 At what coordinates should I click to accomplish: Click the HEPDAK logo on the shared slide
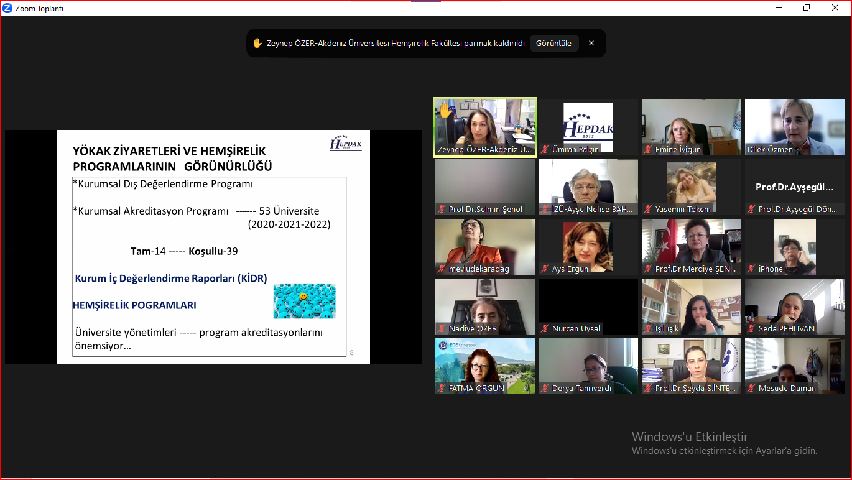point(346,143)
